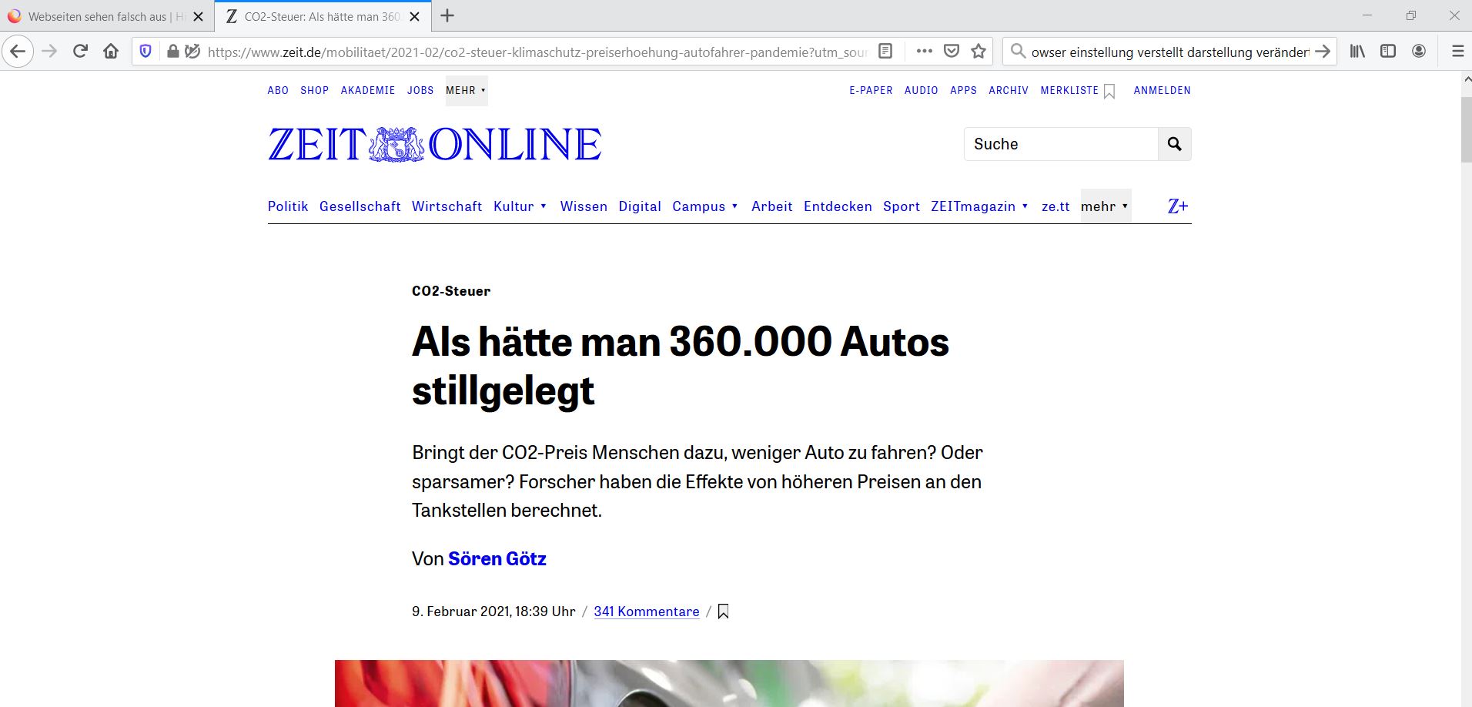The height and width of the screenshot is (707, 1472).
Task: Open the Politik section
Action: (x=287, y=206)
